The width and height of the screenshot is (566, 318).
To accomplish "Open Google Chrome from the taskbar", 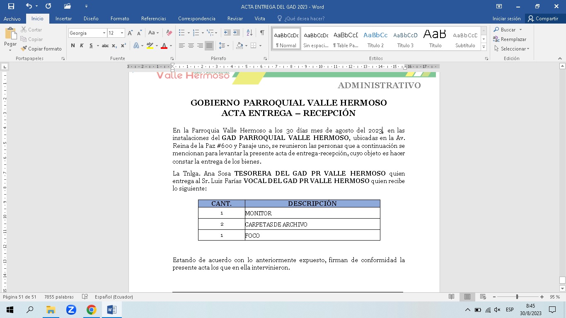I will pos(91,310).
